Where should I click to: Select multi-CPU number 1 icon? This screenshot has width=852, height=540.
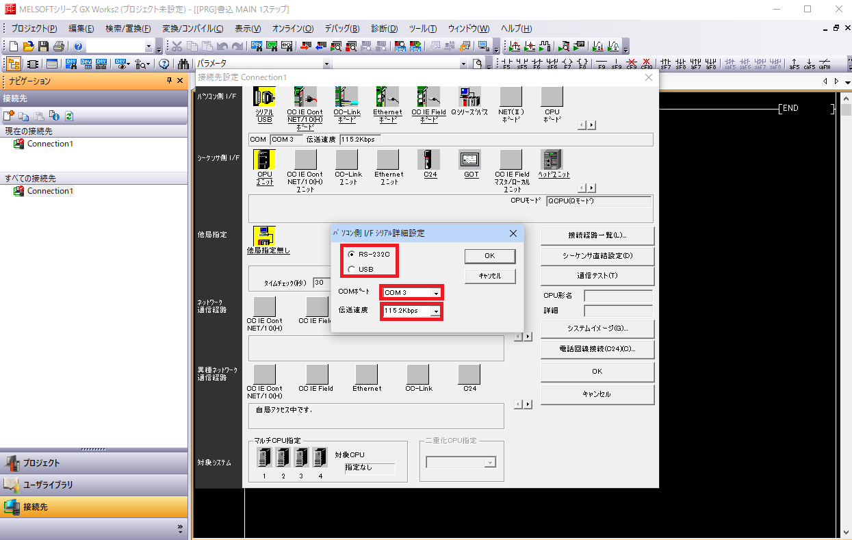[264, 457]
